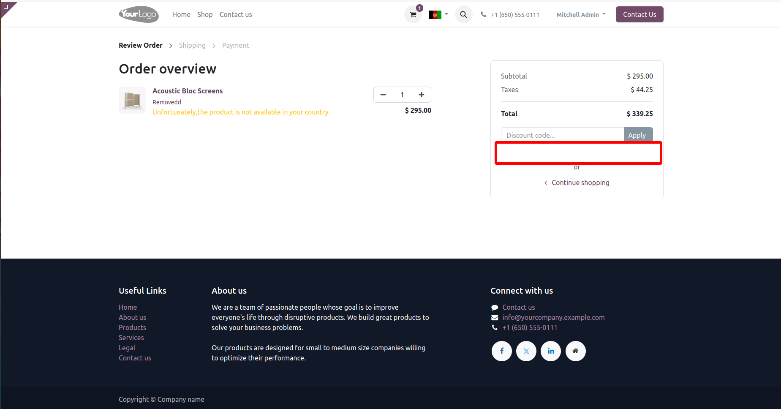Select the Payment breadcrumb step

(x=236, y=45)
